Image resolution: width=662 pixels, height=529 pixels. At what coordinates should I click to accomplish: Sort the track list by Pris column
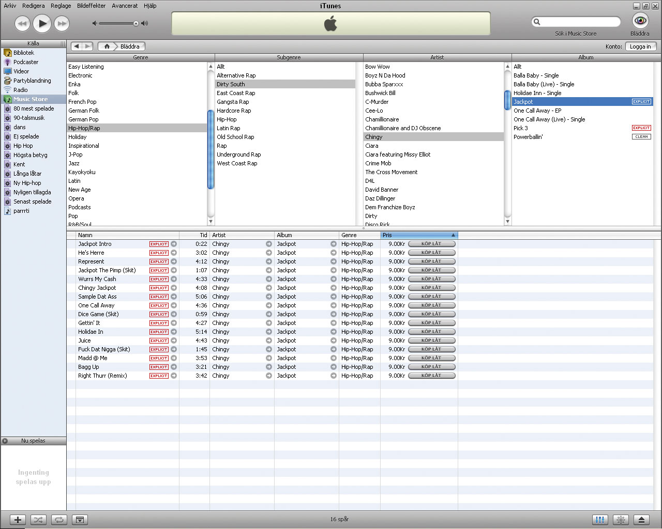418,235
